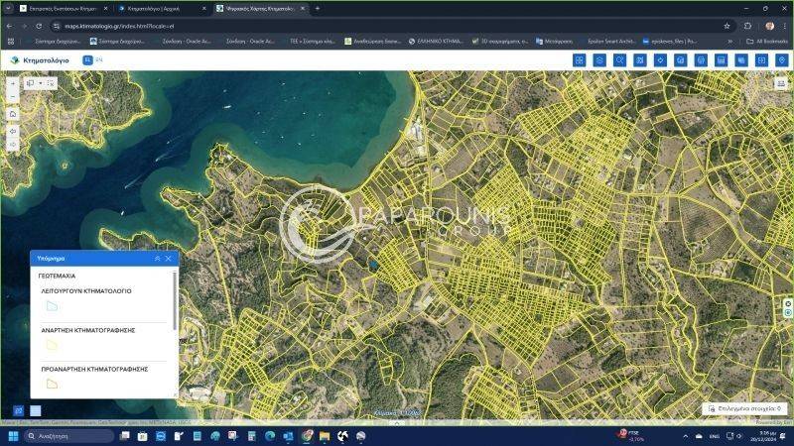794x446 pixels.
Task: Switch language to EL
Action: (x=87, y=60)
